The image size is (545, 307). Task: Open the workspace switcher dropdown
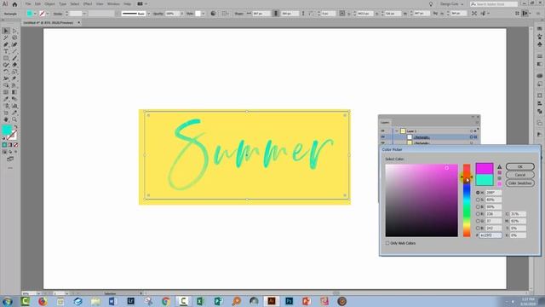tap(451, 4)
